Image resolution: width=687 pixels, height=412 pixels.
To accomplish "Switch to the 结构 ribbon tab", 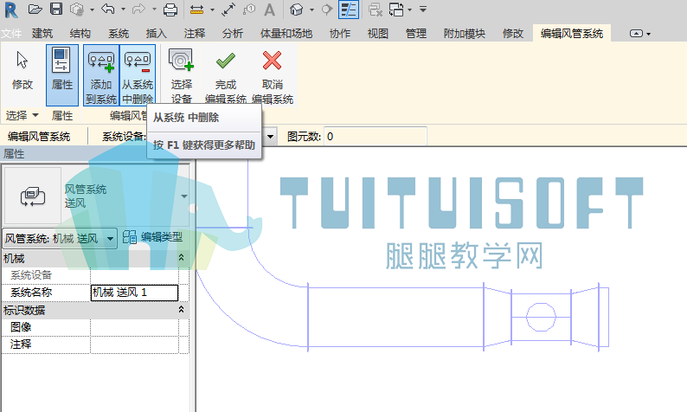I will pyautogui.click(x=80, y=33).
